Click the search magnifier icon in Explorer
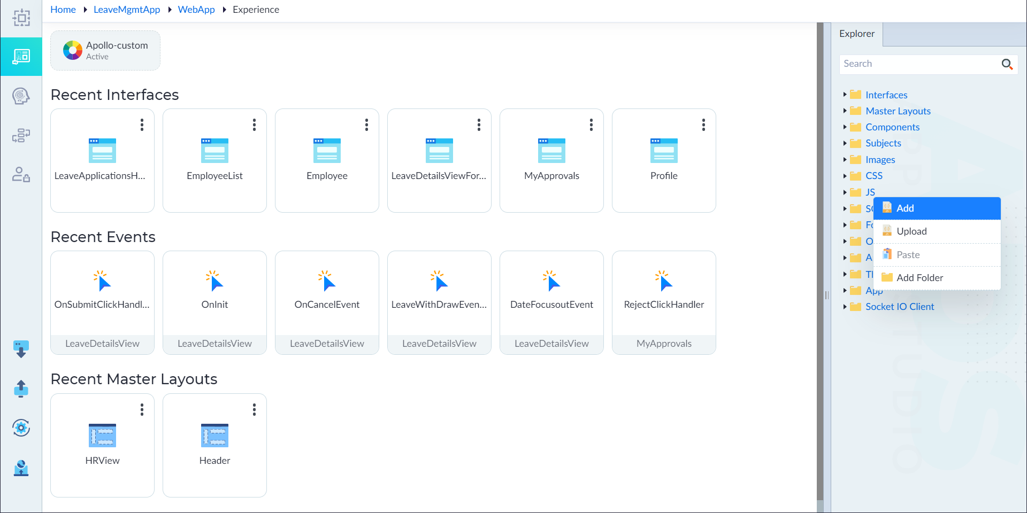This screenshot has width=1027, height=513. 1007,64
